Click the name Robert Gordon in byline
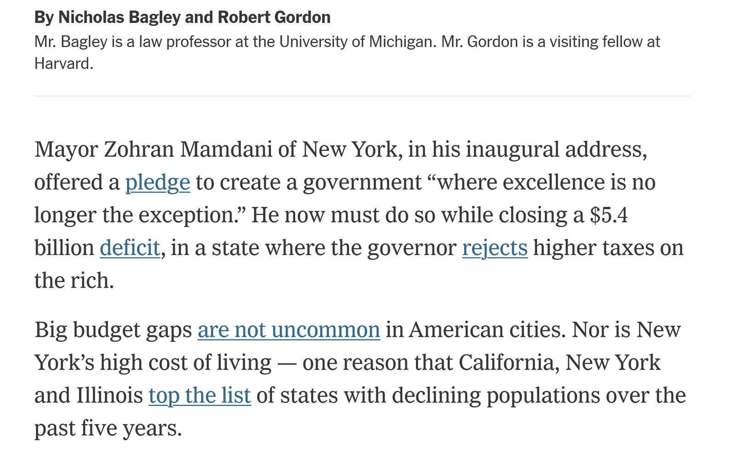 tap(274, 17)
